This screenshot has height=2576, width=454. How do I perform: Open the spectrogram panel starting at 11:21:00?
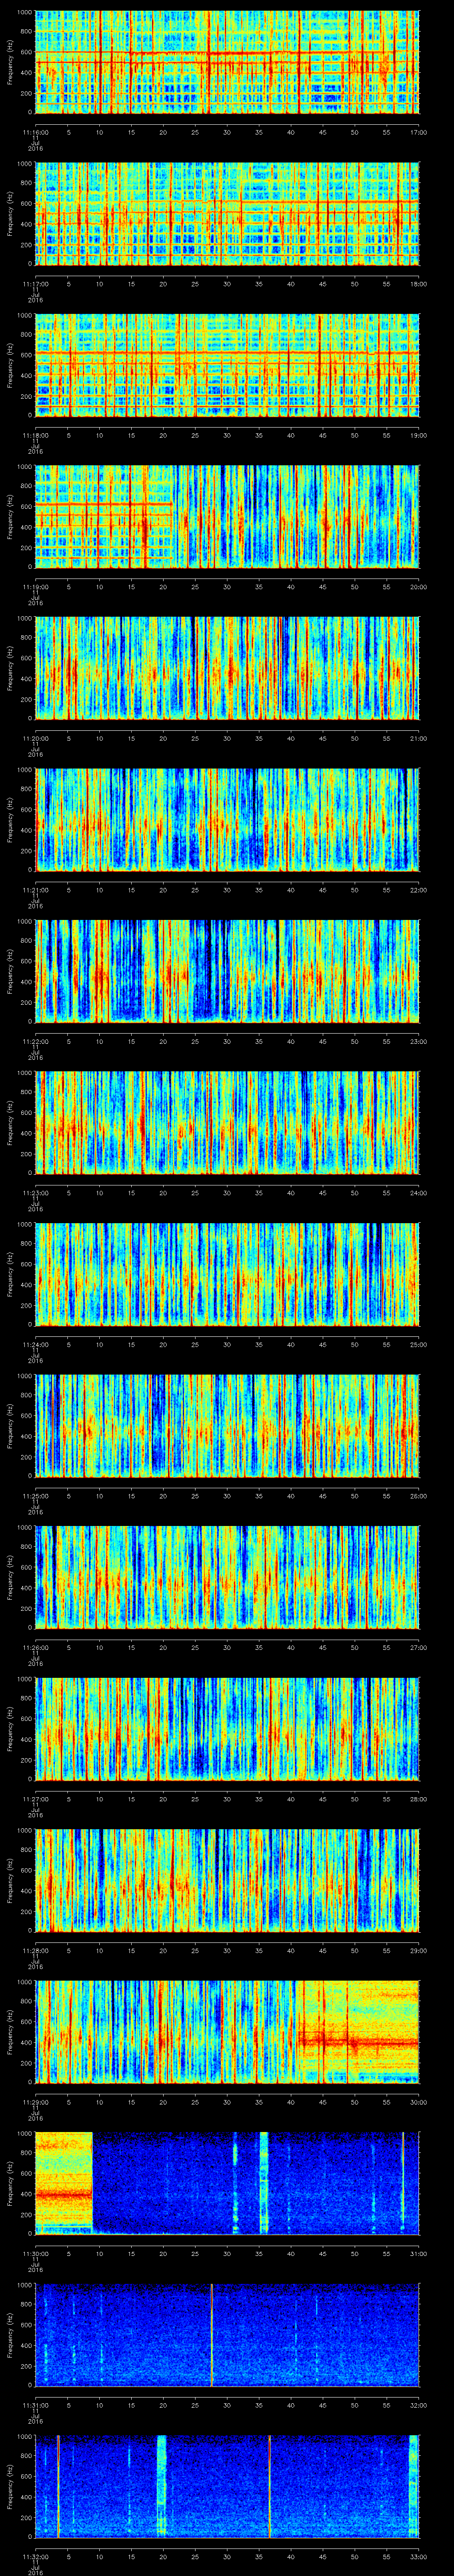[227, 820]
